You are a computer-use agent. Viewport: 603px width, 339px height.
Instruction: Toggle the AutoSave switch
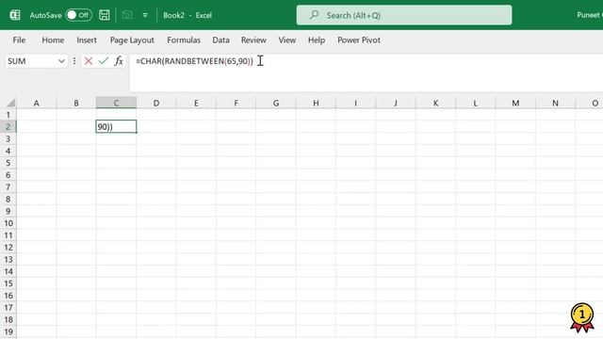coord(78,15)
